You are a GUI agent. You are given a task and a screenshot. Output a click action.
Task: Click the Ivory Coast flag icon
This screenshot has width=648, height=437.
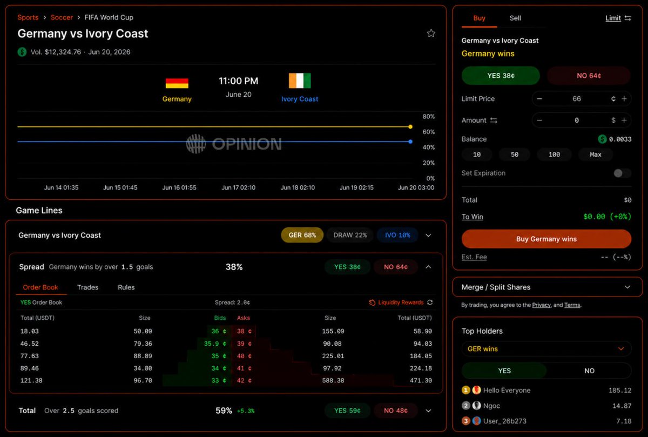pos(300,80)
